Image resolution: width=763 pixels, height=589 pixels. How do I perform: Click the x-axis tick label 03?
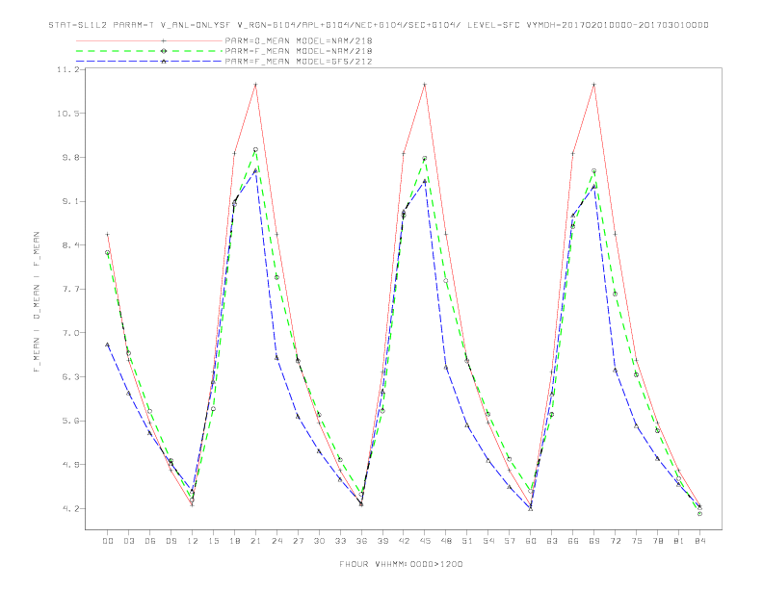click(128, 541)
